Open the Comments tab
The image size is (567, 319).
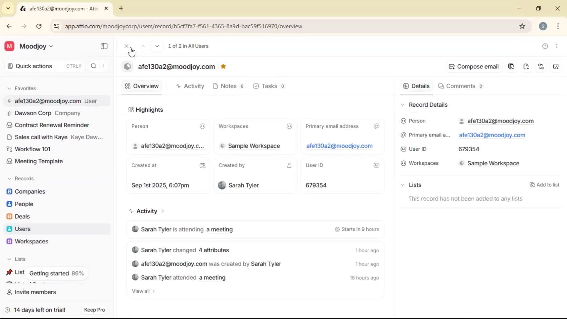(460, 86)
